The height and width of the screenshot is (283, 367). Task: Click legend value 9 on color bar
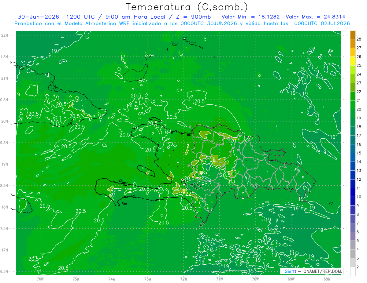358,206
